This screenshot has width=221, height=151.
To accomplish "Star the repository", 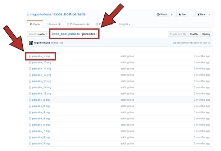I will [x=182, y=14].
